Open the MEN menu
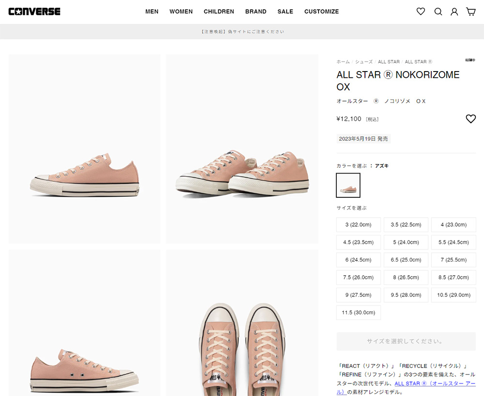The image size is (484, 396). [152, 12]
